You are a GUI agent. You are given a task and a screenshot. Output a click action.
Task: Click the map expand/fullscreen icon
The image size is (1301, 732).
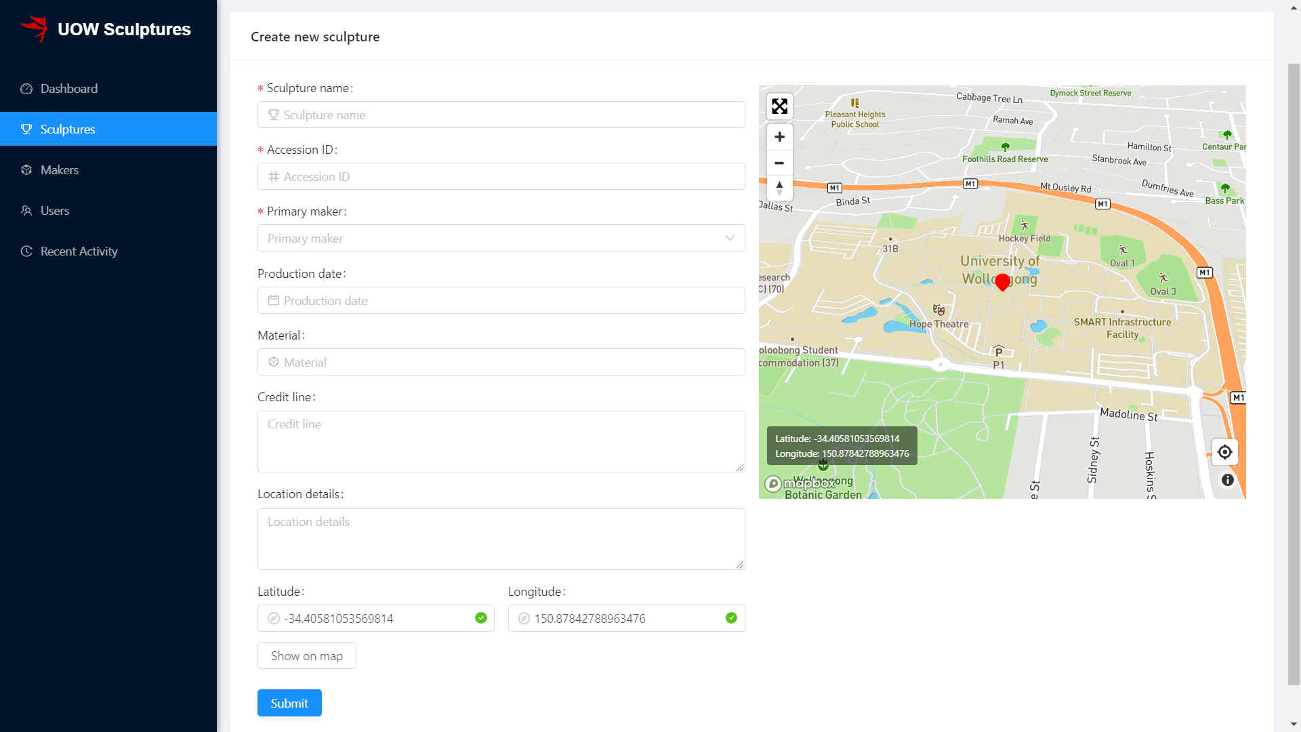[779, 106]
